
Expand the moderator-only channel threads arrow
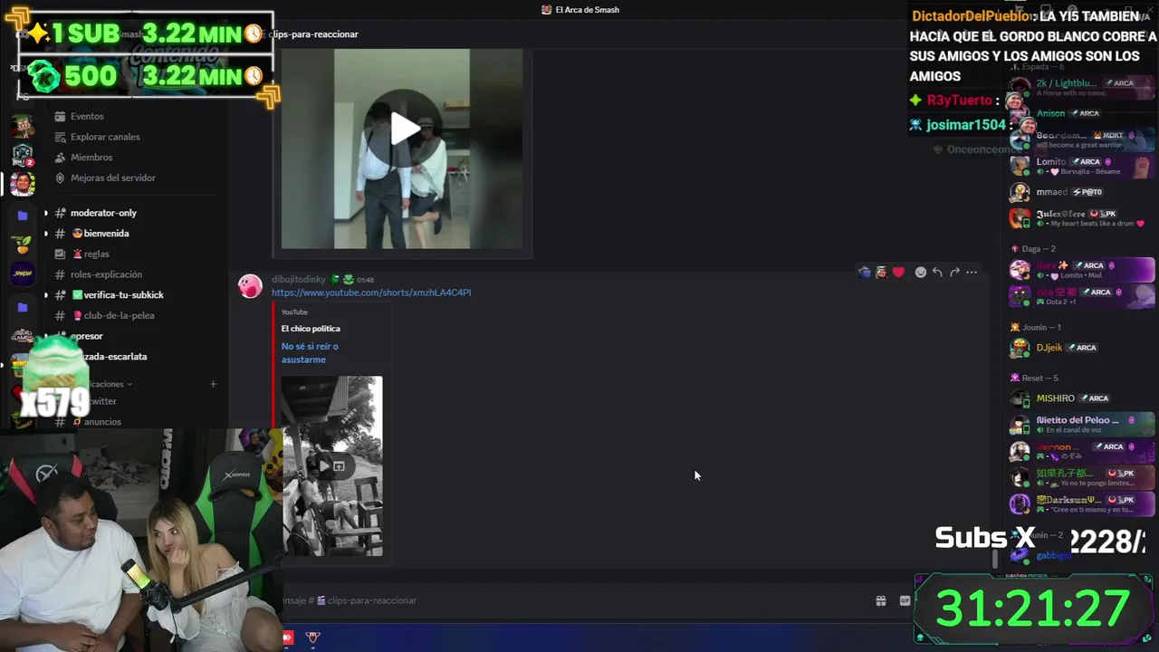pos(46,213)
